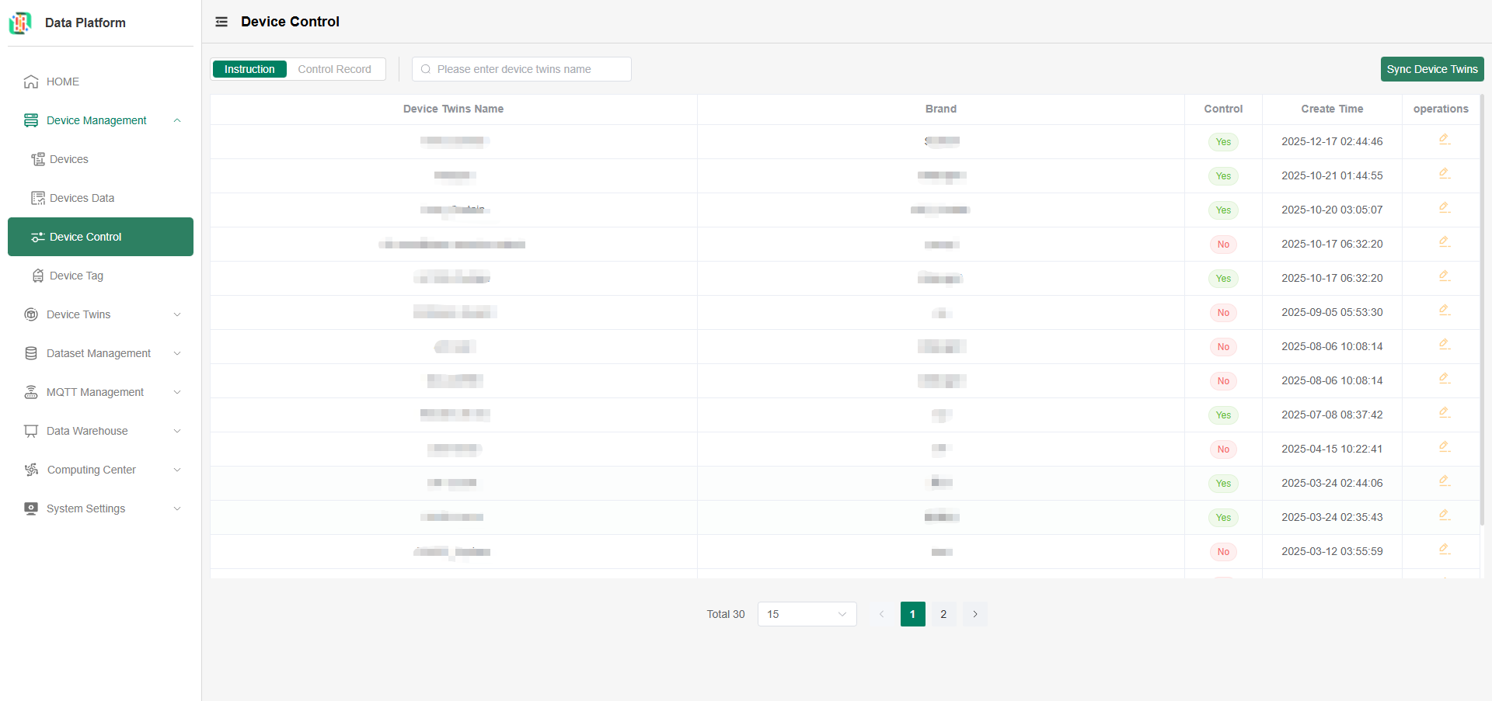Click edit icon for 2025-07-08 08:37:42 row

pos(1444,413)
